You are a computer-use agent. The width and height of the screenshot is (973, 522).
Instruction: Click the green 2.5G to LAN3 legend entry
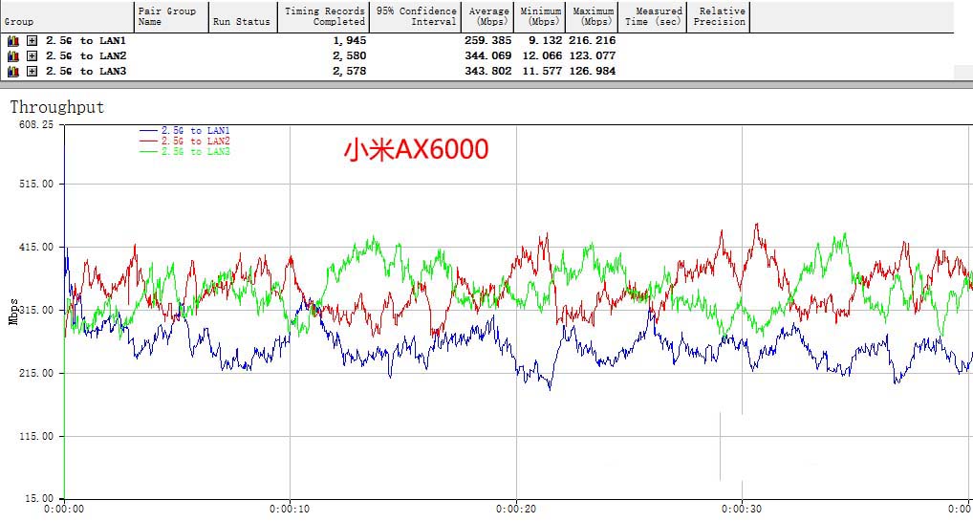184,151
